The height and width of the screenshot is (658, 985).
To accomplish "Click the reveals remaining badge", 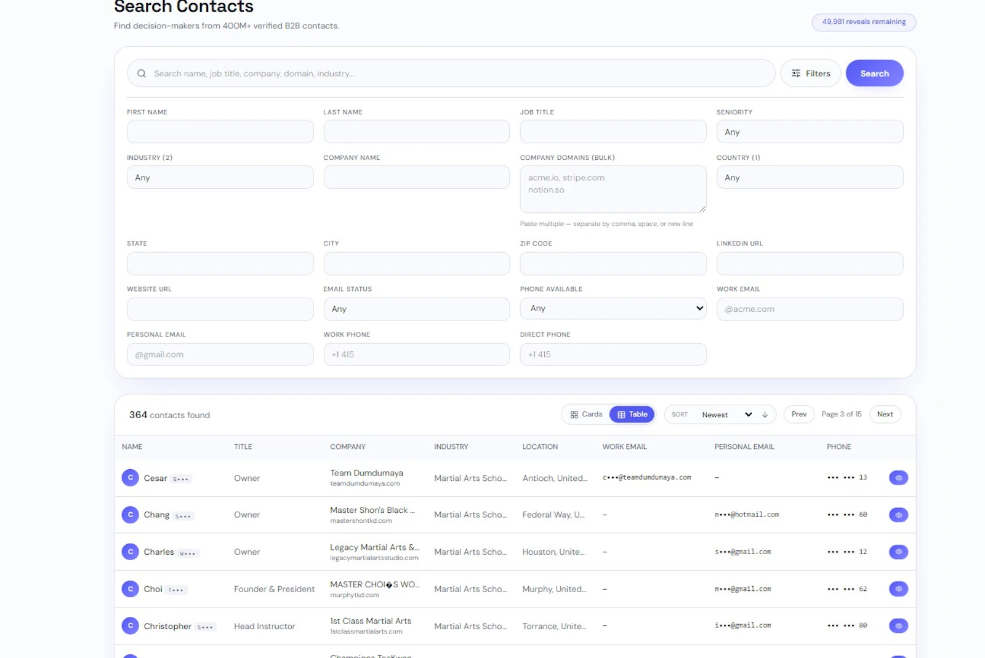I will [864, 22].
